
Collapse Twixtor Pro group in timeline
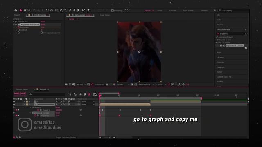30,107
